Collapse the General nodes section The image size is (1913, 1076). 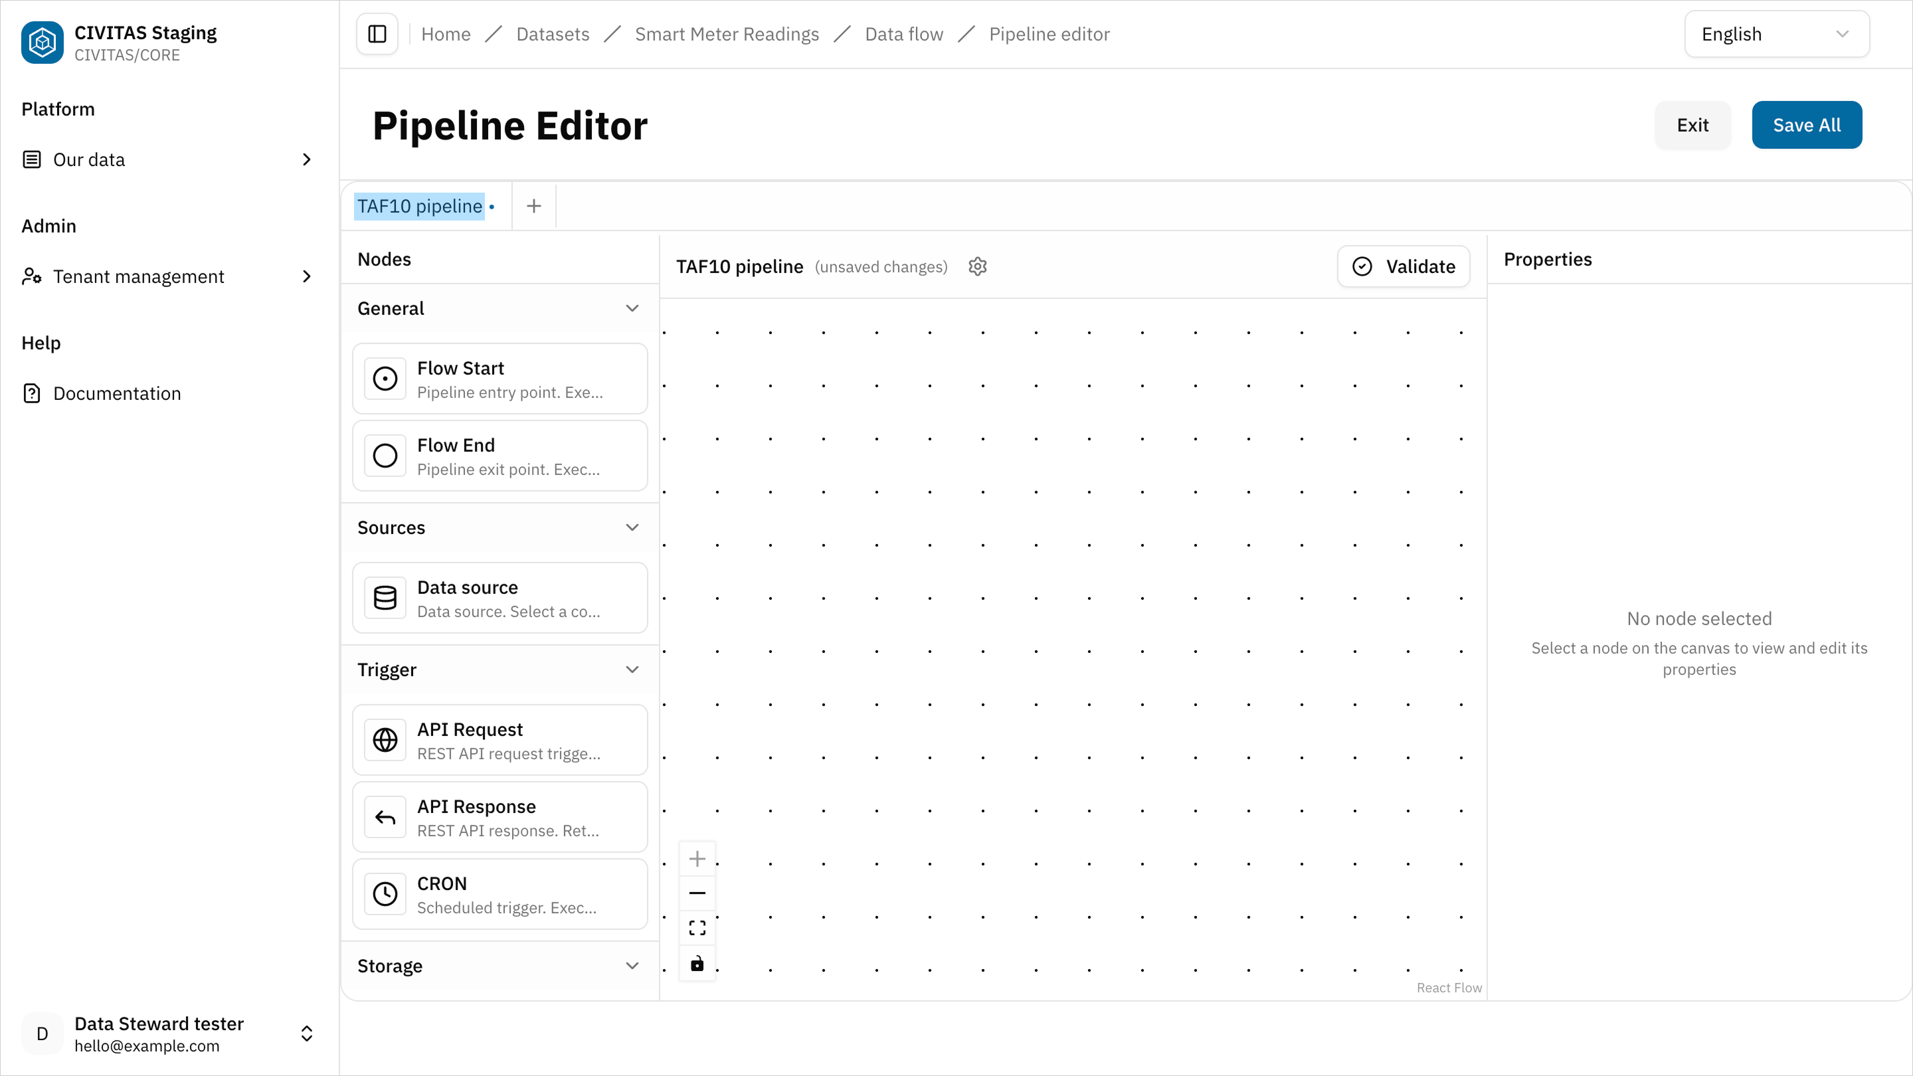click(632, 308)
